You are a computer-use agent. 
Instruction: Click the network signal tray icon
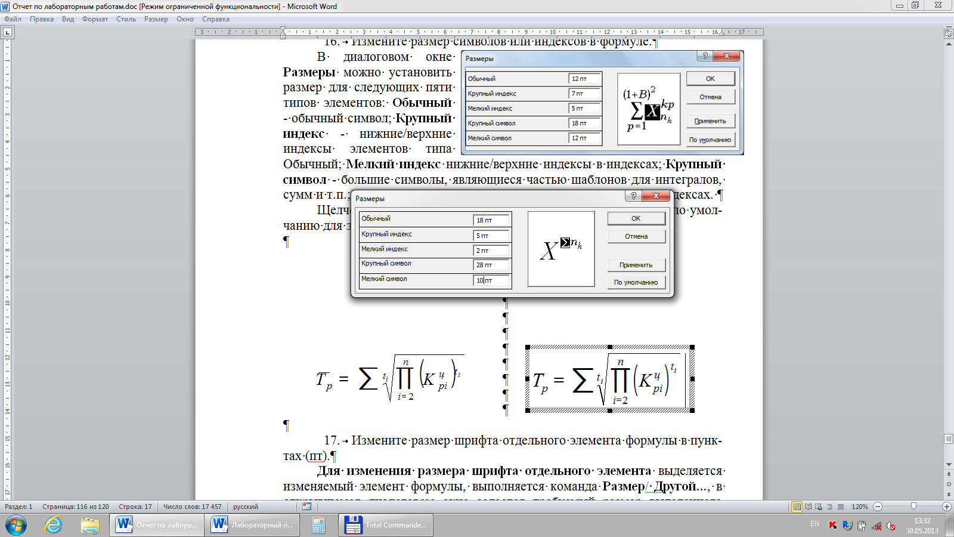coord(876,526)
